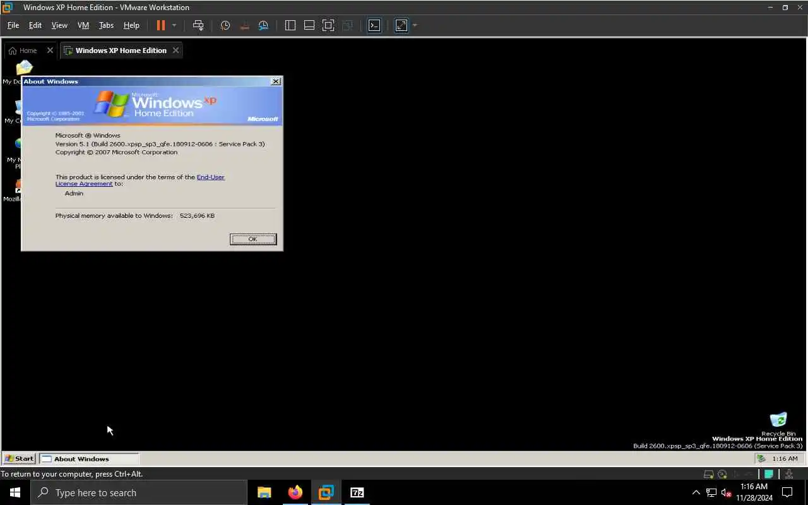Open the View menu
The image size is (808, 505).
(59, 25)
